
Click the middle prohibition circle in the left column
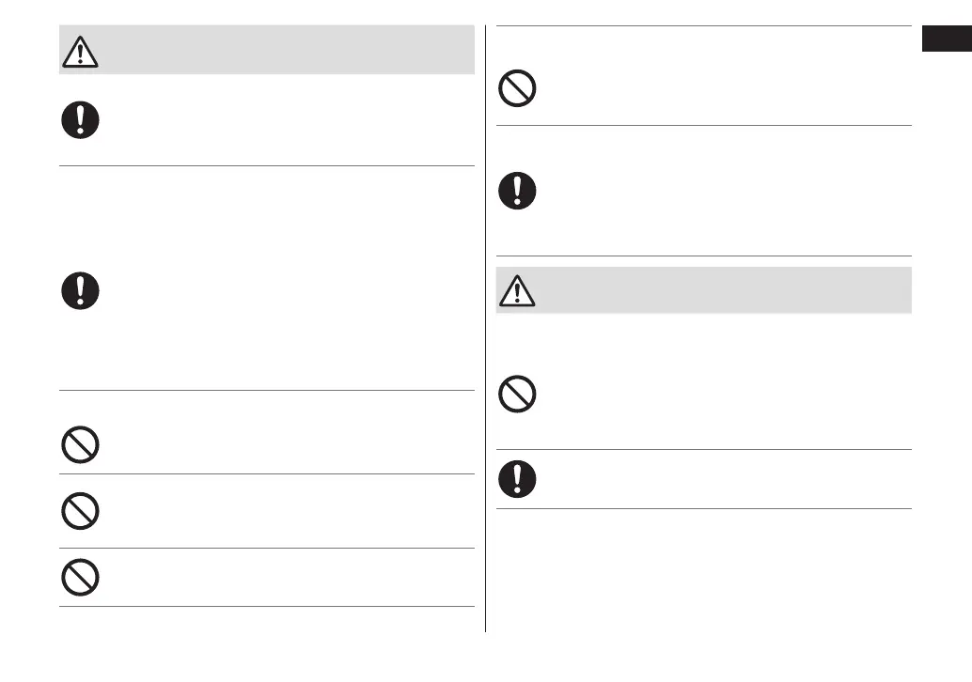82,512
